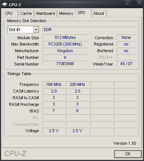Go to the Mainboard tab

[46, 13]
